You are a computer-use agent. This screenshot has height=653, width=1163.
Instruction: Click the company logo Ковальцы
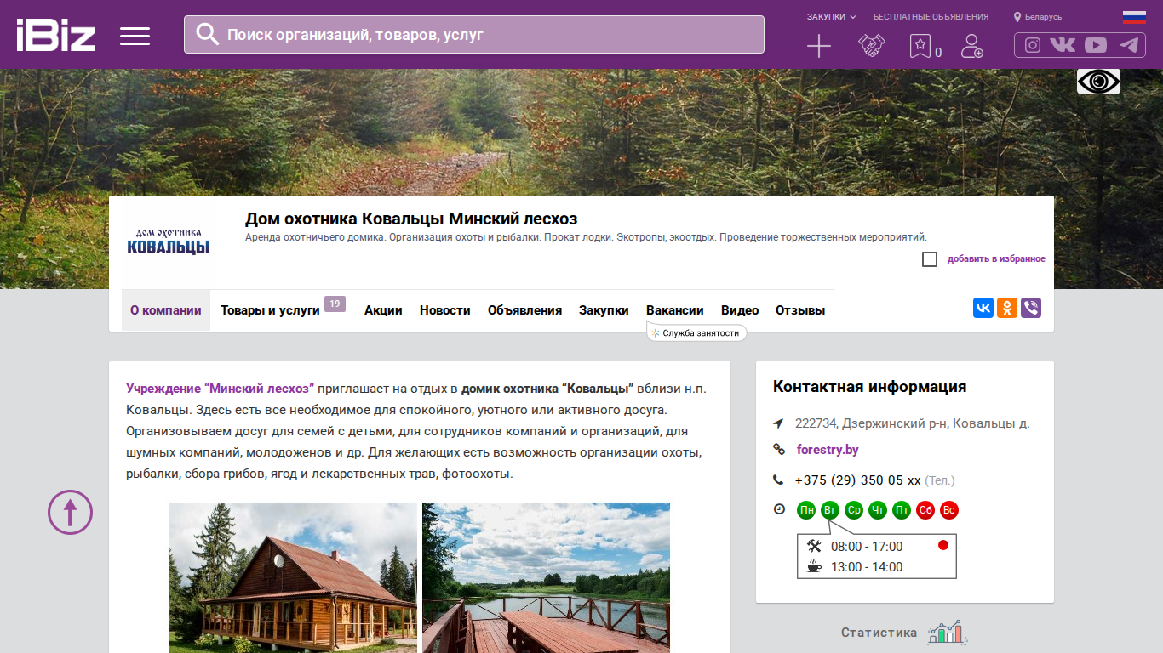point(169,241)
